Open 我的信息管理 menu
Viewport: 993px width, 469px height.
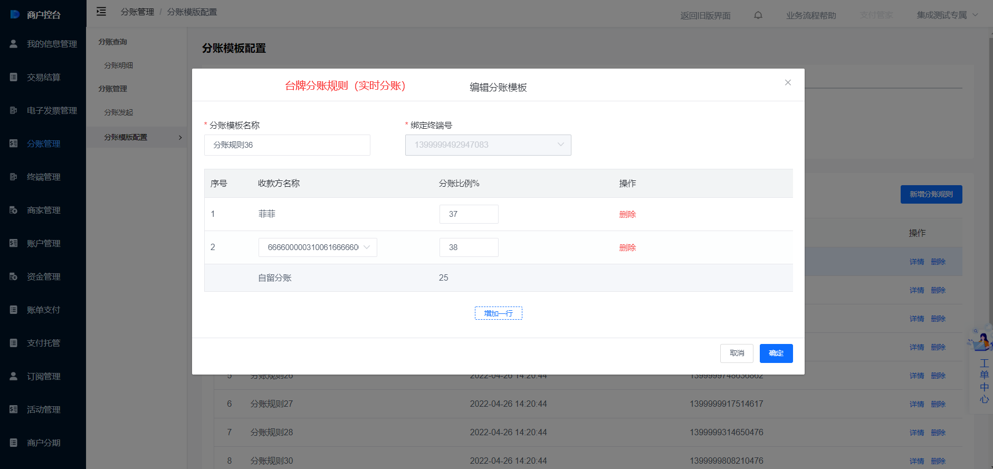point(52,44)
